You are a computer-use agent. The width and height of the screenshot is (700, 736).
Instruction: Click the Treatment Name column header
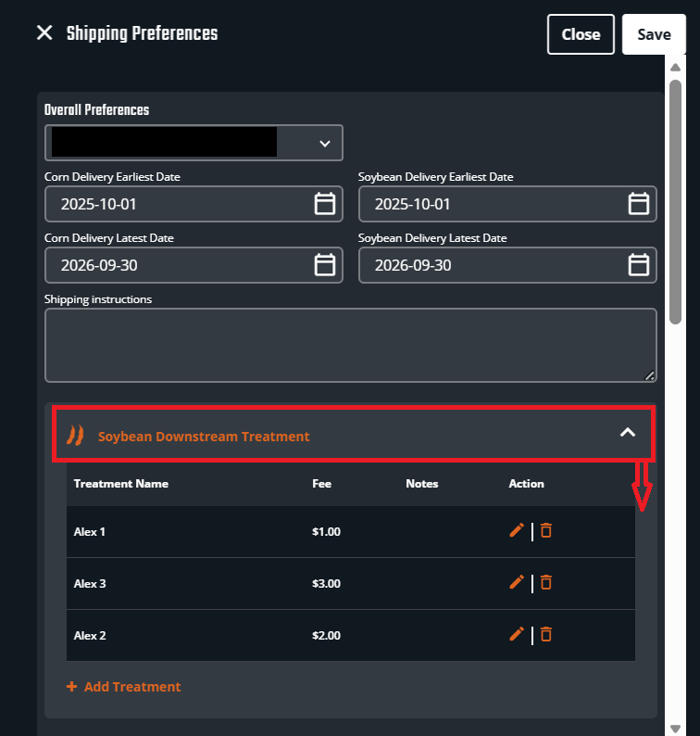tap(121, 484)
